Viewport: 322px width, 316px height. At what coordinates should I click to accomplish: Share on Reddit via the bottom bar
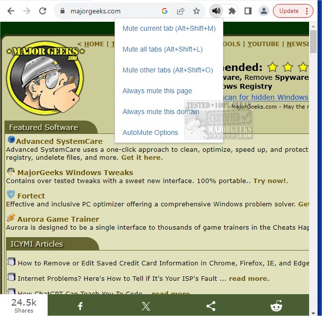point(276,306)
